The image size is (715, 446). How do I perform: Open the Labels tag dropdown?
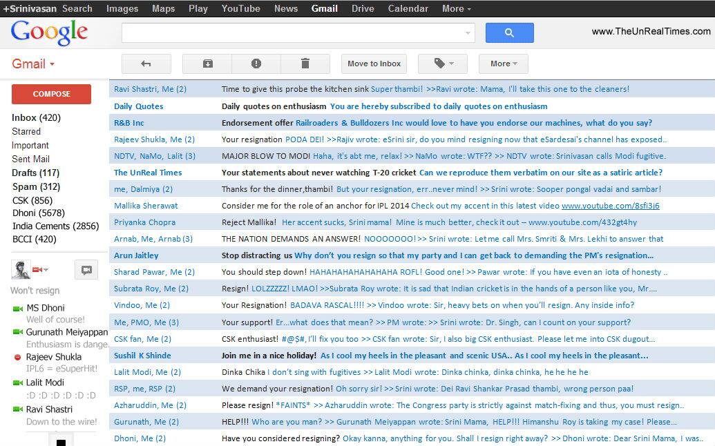tap(443, 64)
